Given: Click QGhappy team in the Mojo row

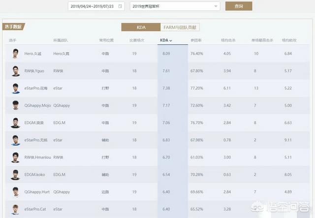Looking at the screenshot, I should point(62,105).
